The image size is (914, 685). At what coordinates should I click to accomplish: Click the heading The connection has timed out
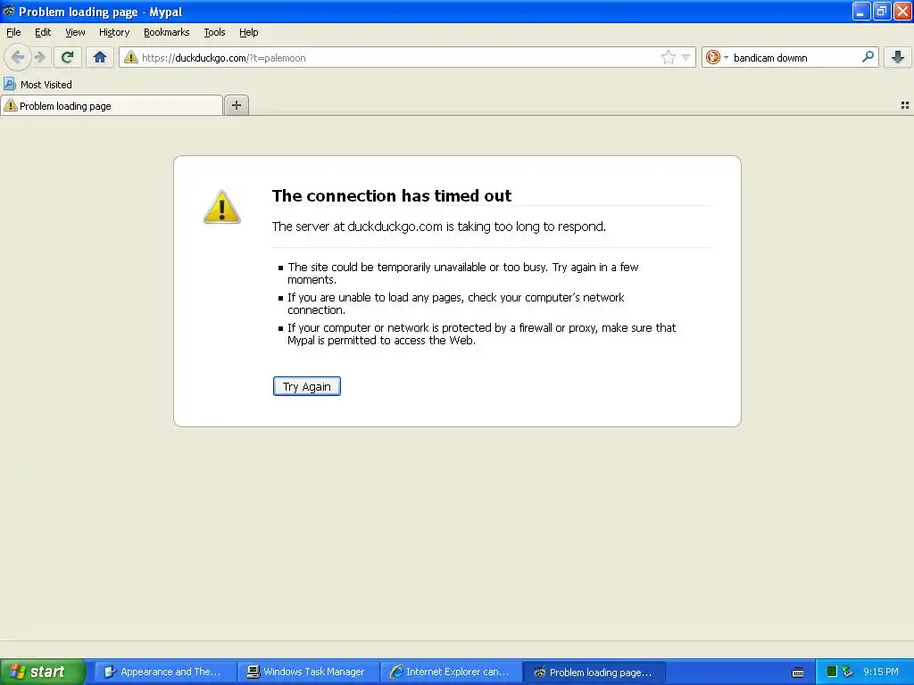(392, 195)
